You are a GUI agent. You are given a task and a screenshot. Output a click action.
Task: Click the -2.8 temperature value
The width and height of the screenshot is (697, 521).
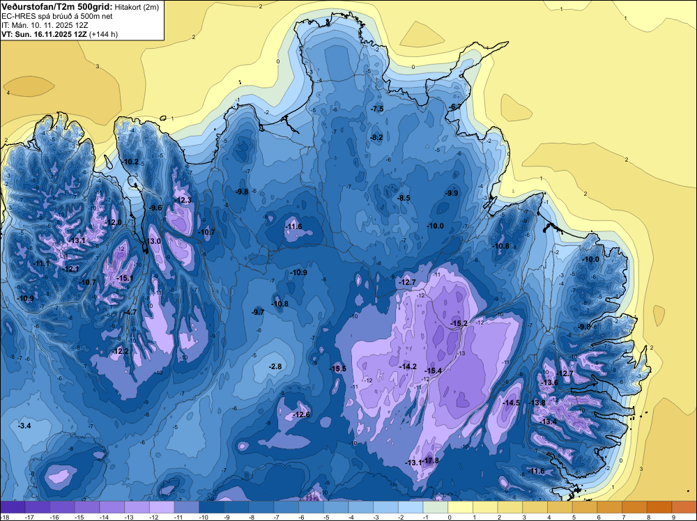click(275, 367)
